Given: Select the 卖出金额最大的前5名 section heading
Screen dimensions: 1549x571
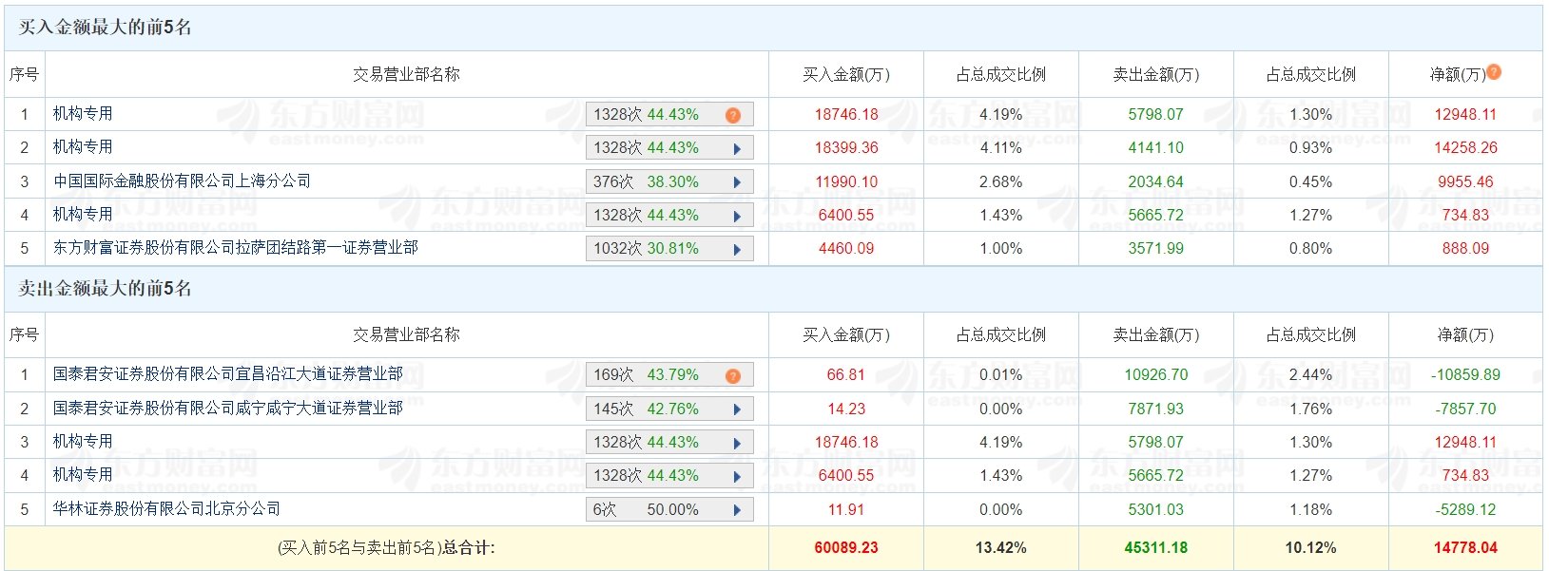Looking at the screenshot, I should (x=106, y=289).
